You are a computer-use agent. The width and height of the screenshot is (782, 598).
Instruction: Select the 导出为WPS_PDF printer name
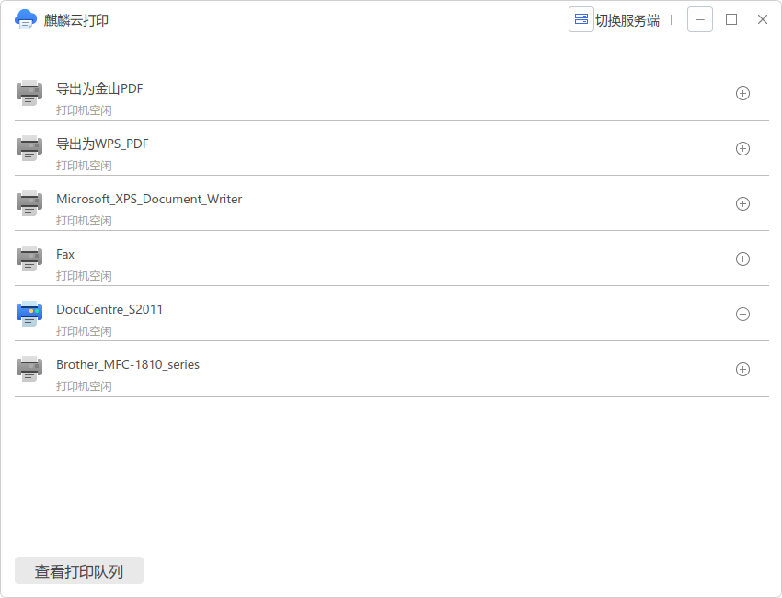pos(102,144)
